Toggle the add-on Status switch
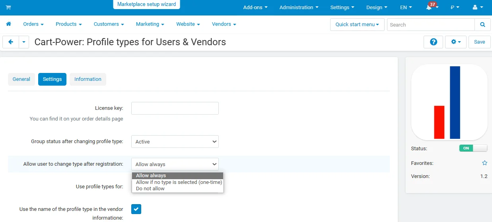The width and height of the screenshot is (492, 222). (x=473, y=148)
